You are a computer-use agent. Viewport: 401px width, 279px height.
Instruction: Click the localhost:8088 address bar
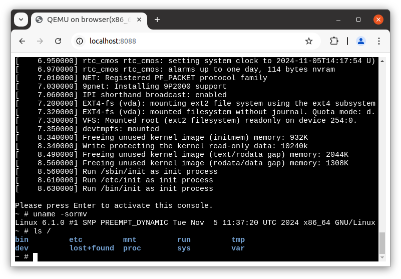[196, 41]
